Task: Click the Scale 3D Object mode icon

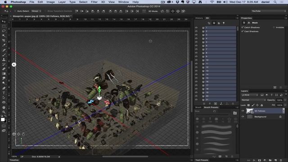Action: [x=183, y=11]
